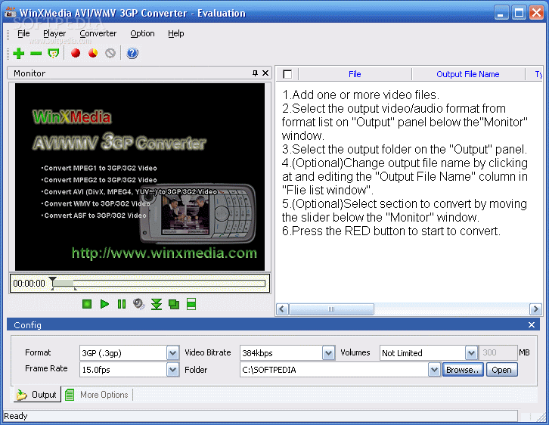Pin the Monitor panel
Screen dimensions: 549x425
(256, 73)
